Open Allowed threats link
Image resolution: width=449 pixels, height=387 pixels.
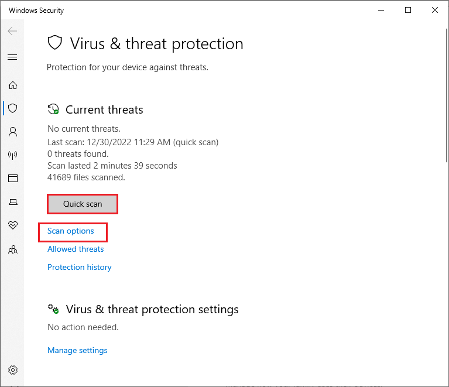tap(76, 249)
